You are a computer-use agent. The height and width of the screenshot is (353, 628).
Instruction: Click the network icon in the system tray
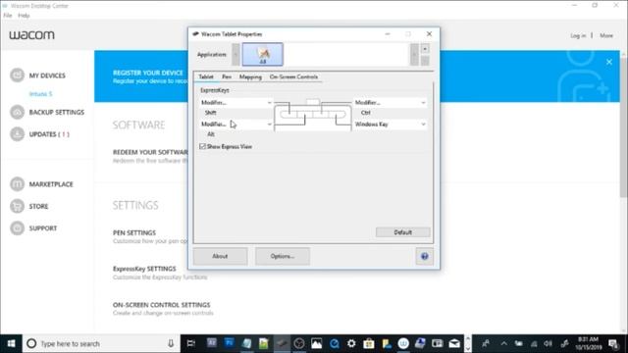(x=534, y=343)
